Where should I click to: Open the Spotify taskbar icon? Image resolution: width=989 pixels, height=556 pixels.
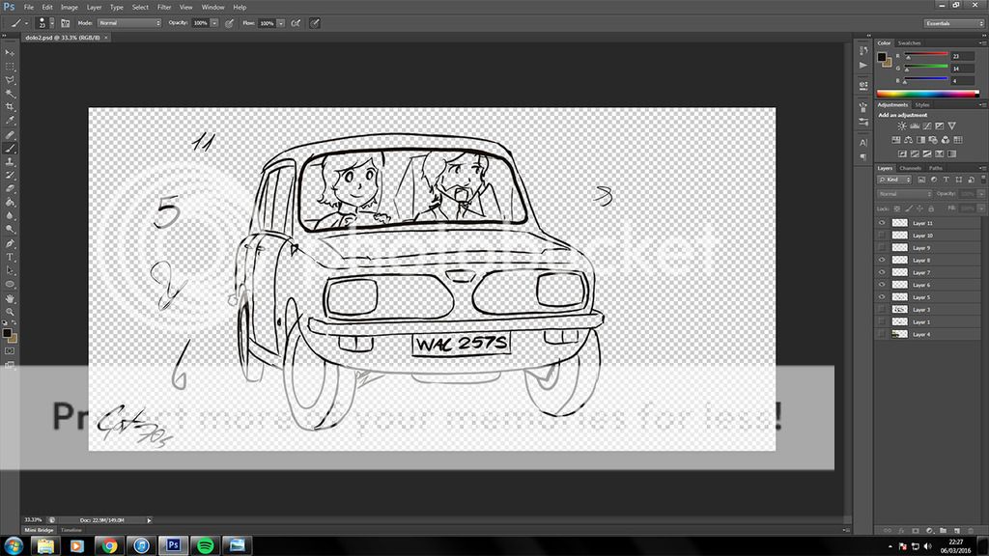click(205, 545)
